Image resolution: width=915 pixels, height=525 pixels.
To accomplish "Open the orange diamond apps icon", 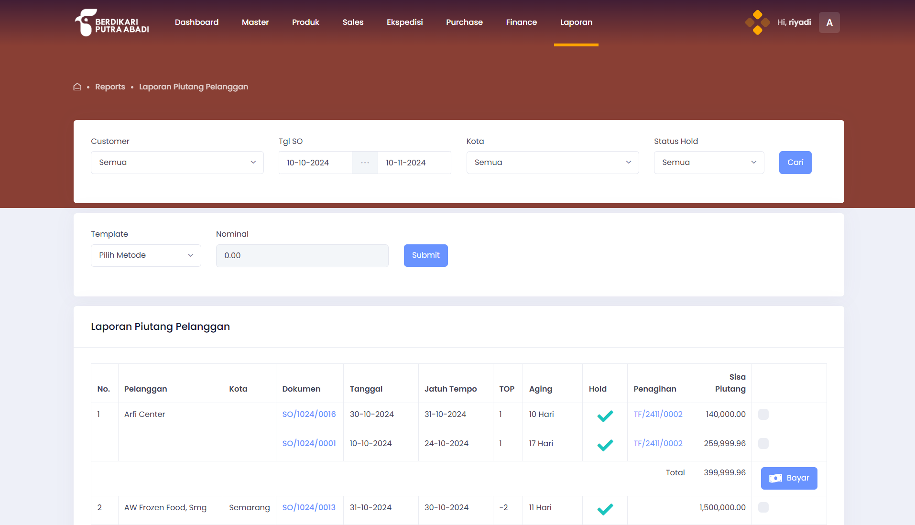I will pyautogui.click(x=757, y=22).
